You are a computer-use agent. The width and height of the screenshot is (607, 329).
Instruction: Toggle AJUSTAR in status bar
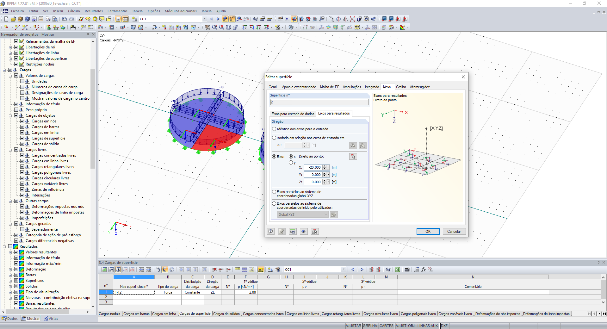pos(353,326)
